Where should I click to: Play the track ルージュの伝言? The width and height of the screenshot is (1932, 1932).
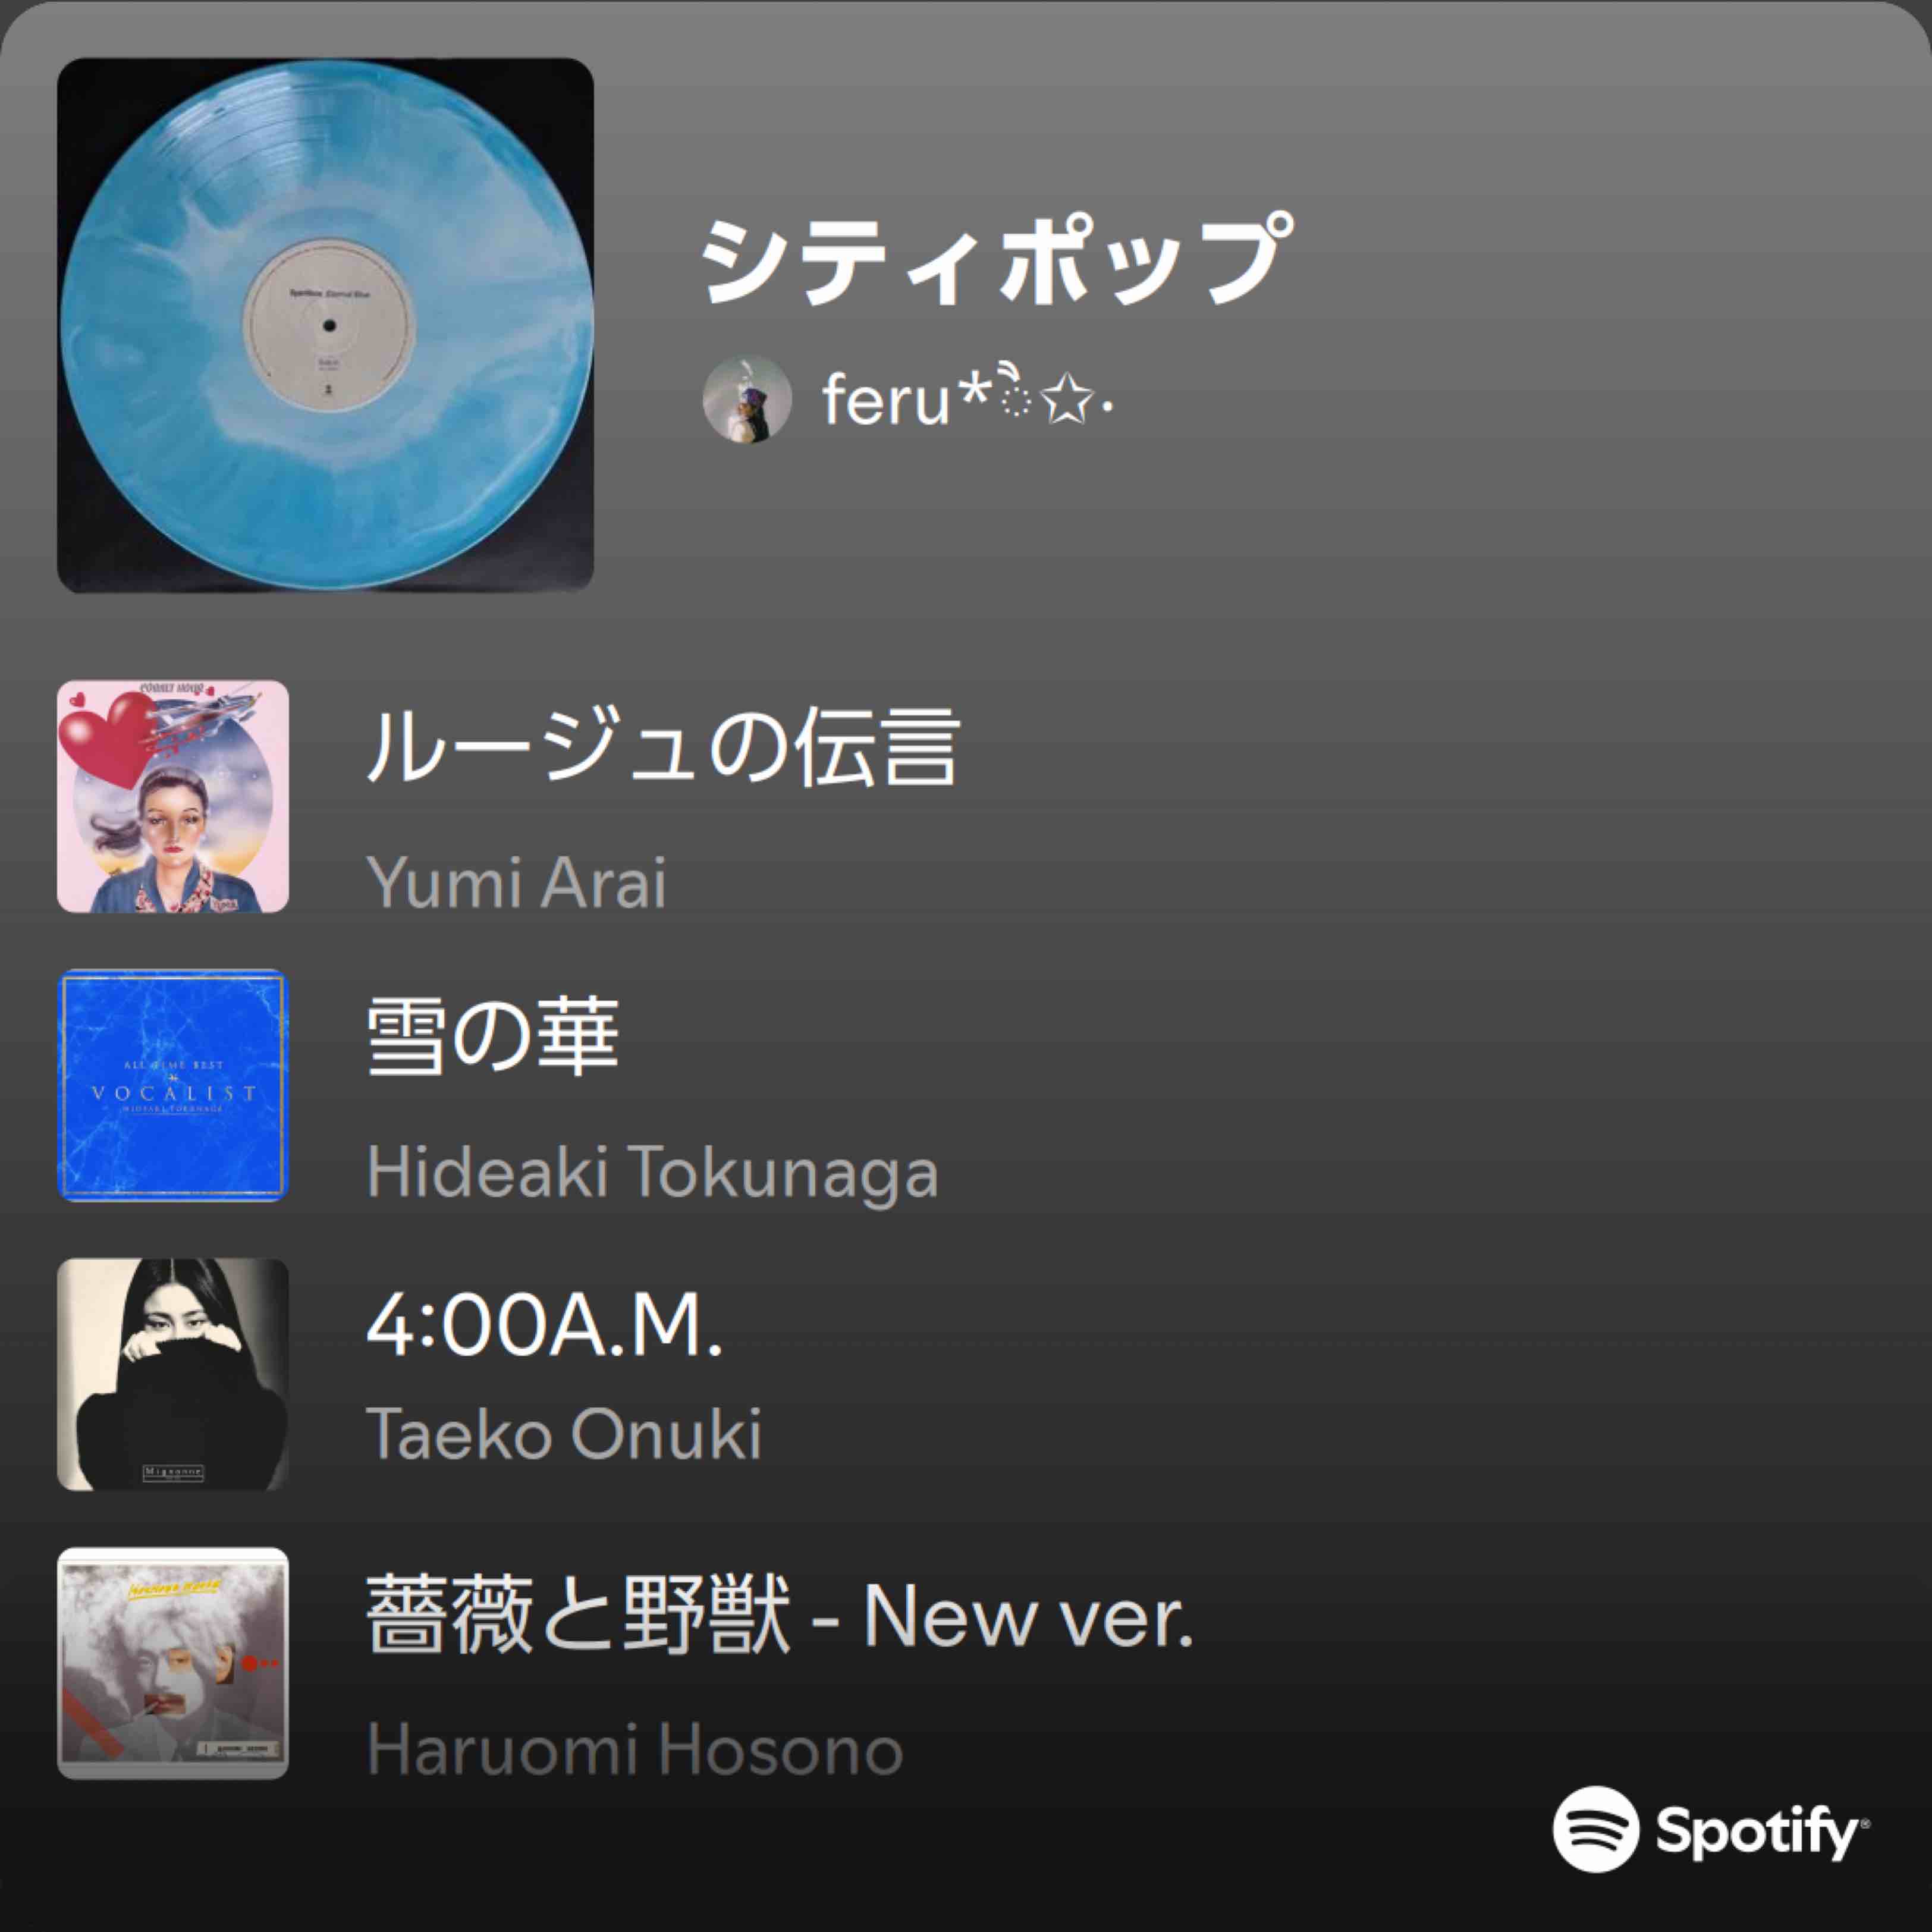(x=663, y=746)
